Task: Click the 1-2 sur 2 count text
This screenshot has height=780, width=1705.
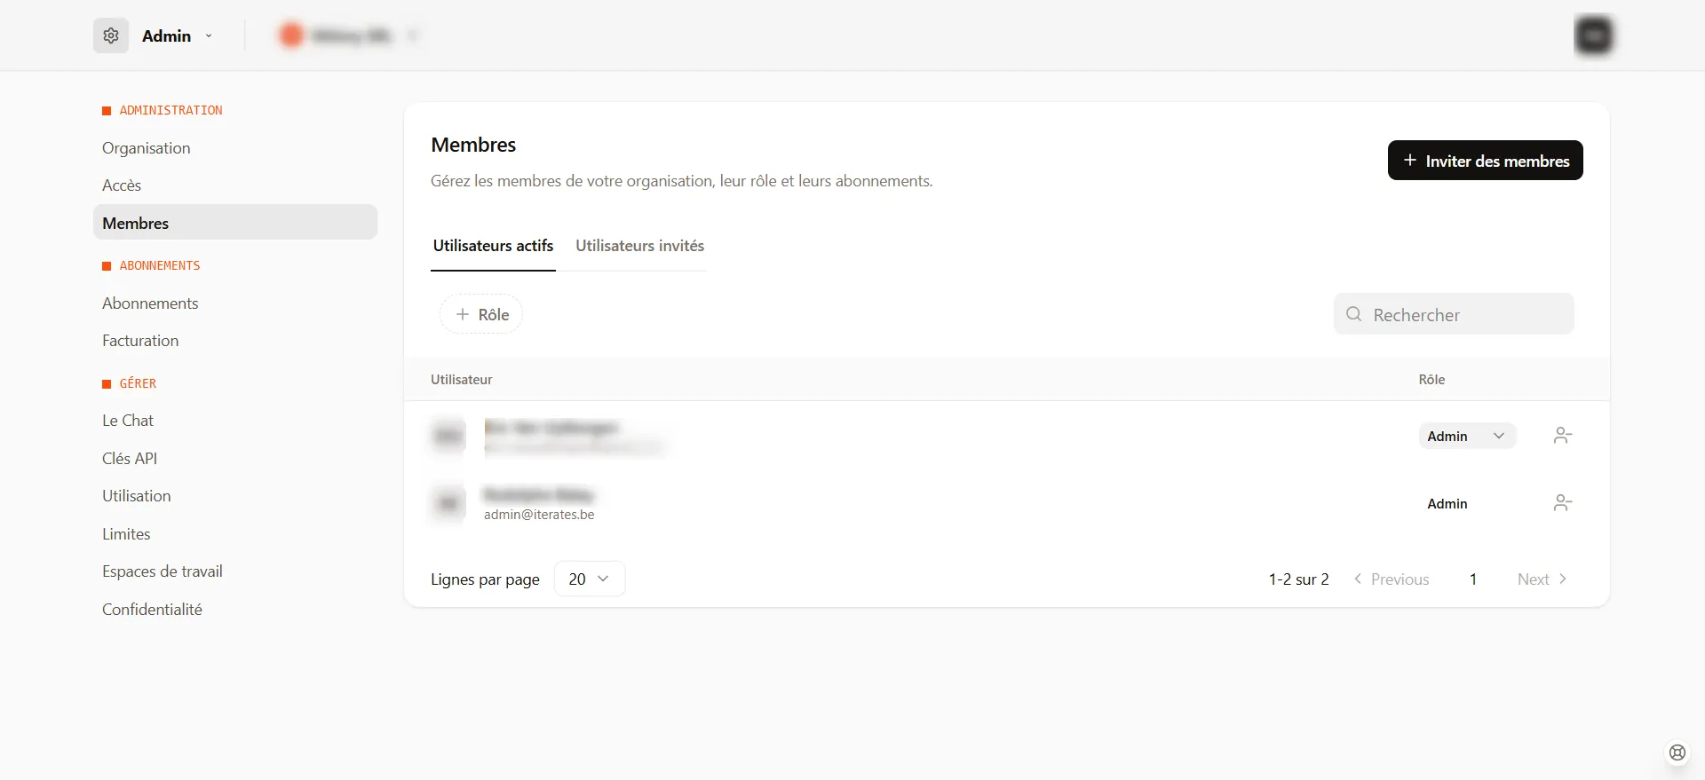Action: click(x=1298, y=579)
